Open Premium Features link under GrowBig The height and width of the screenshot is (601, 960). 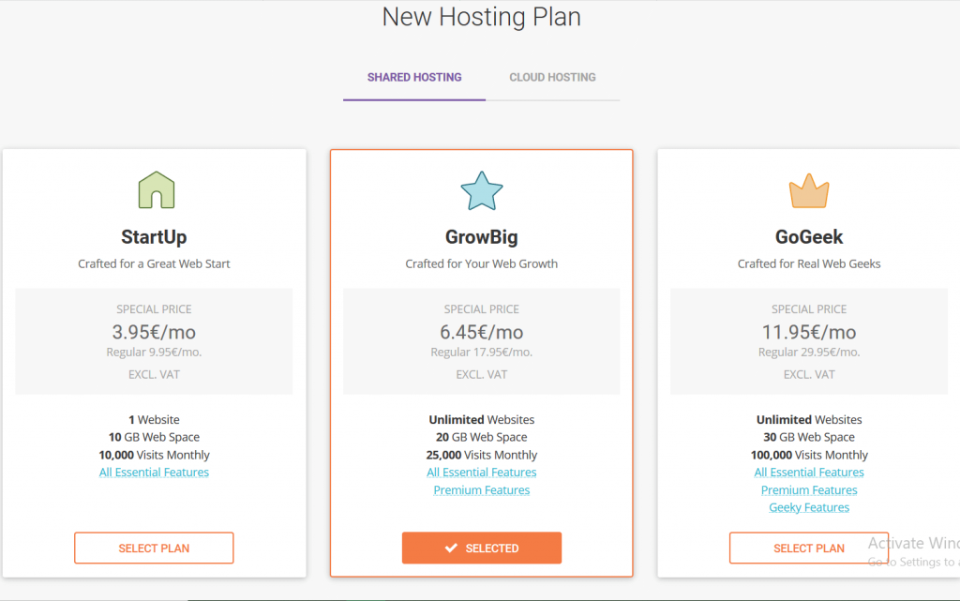481,489
